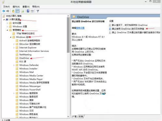
Task: Select the OneDrive folder in tree
Action: [24, 58]
